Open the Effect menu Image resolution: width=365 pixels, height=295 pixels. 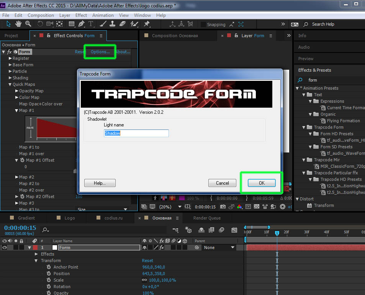81,15
